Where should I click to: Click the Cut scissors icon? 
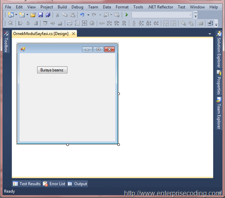[x=57, y=15]
